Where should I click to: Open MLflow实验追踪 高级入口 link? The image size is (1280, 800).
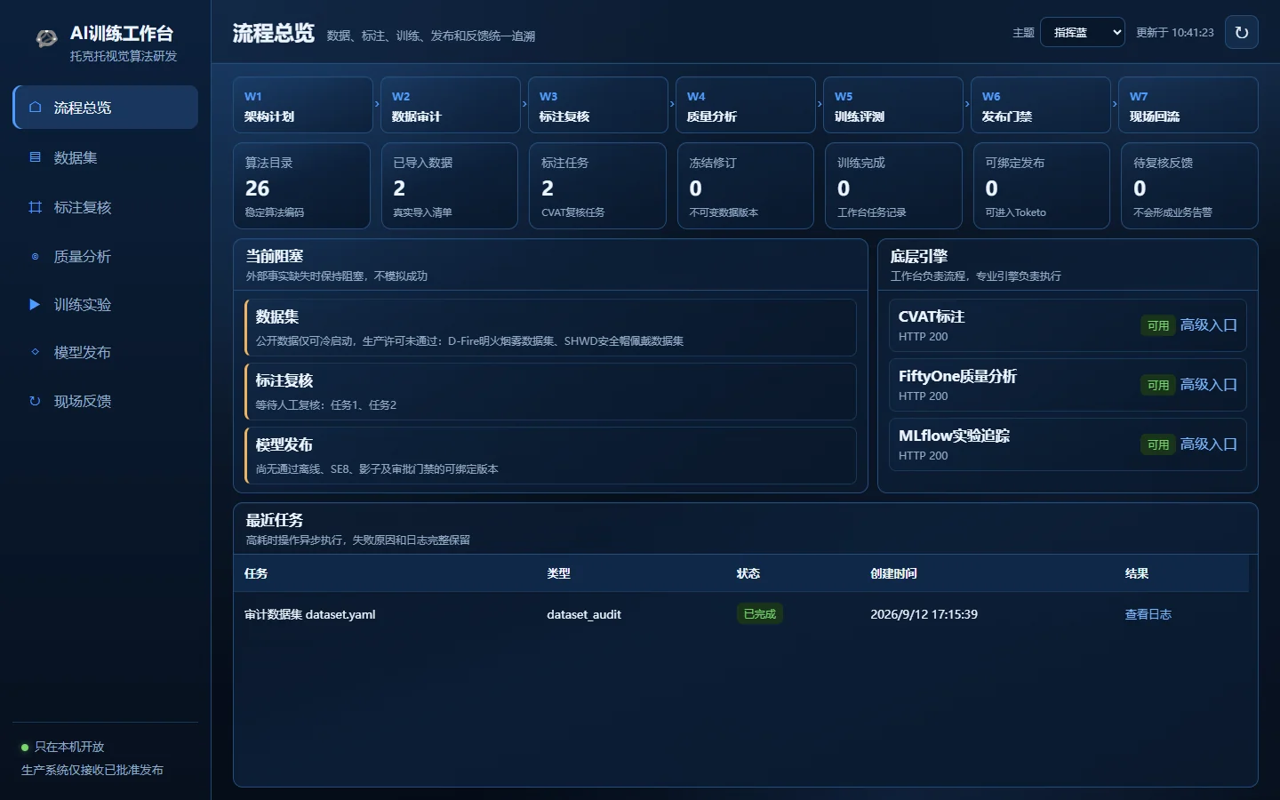point(1208,444)
